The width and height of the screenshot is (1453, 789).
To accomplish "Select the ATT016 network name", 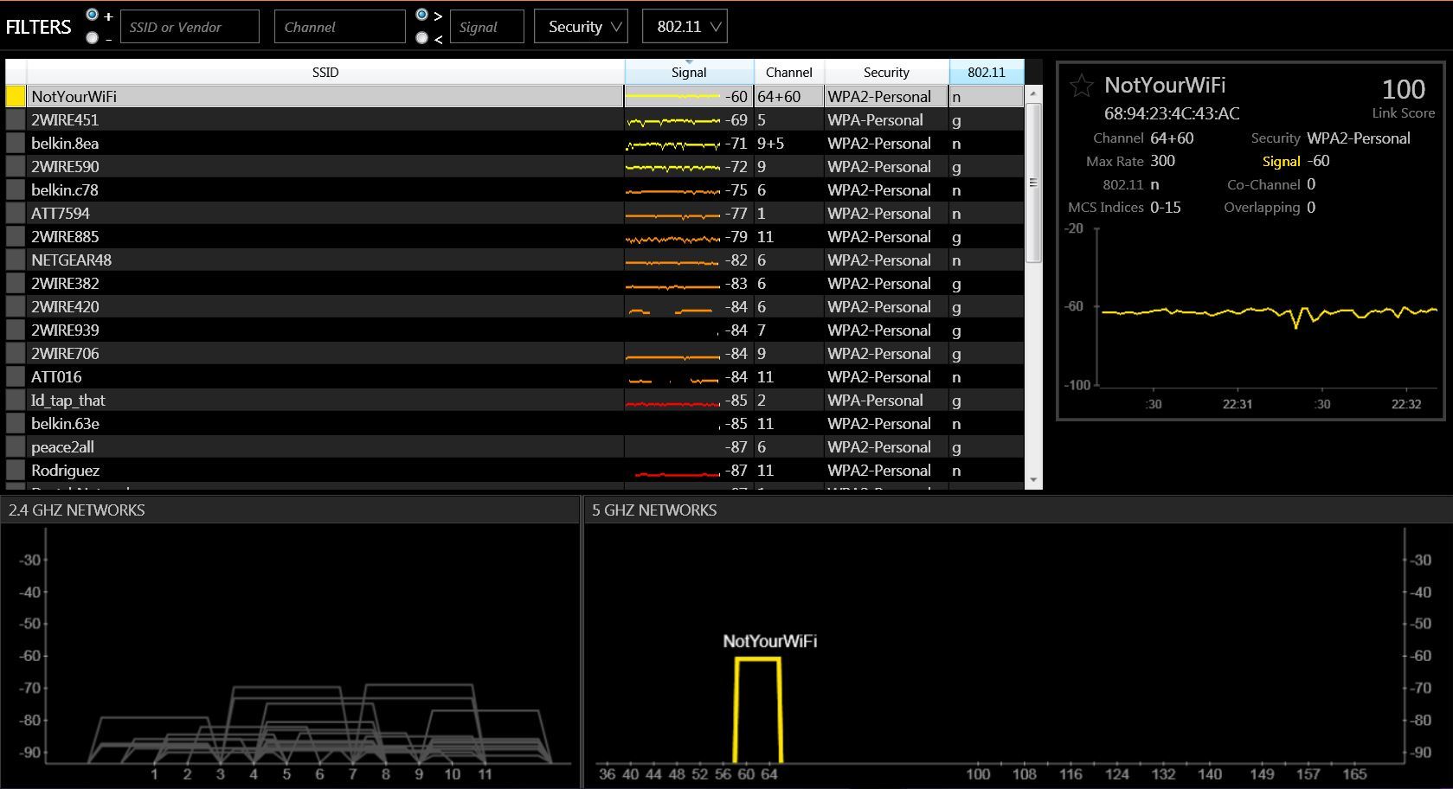I will pyautogui.click(x=56, y=376).
